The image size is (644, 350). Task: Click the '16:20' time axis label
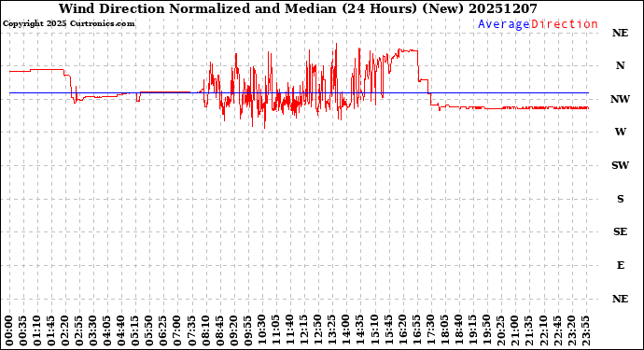[401, 330]
